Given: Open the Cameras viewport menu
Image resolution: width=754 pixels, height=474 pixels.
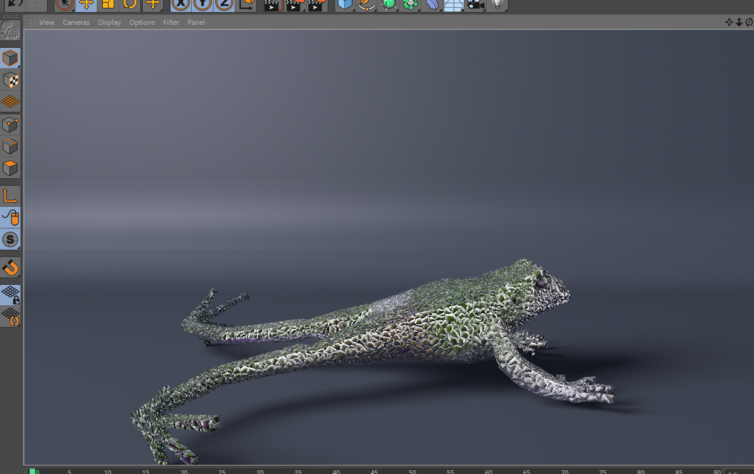Looking at the screenshot, I should coord(76,22).
